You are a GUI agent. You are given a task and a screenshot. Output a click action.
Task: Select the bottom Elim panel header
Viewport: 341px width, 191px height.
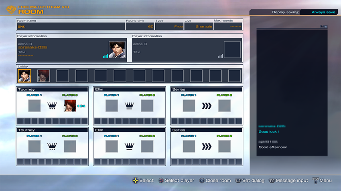130,130
